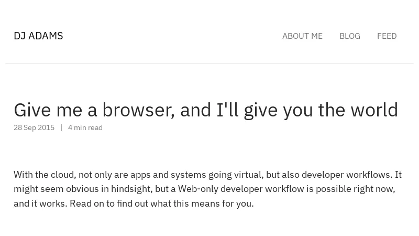Click the pipe separator after the date
The image size is (419, 236).
pos(61,127)
